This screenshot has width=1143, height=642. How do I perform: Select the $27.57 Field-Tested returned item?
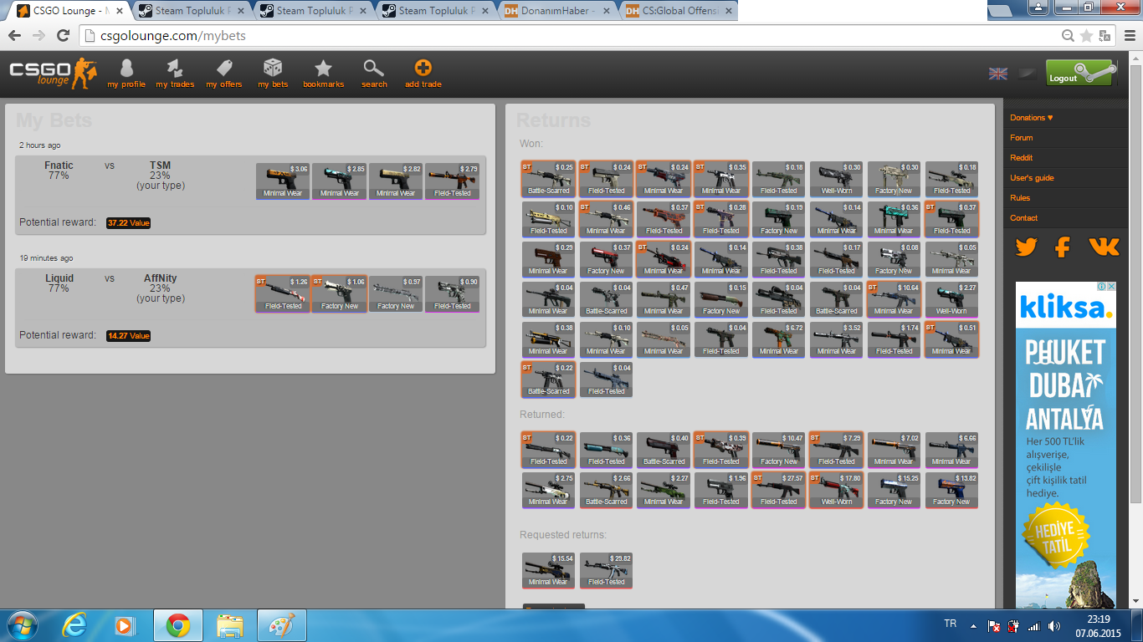click(778, 489)
